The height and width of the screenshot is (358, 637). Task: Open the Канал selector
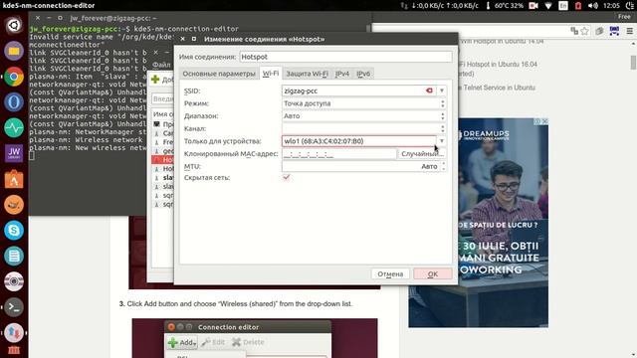tap(364, 128)
